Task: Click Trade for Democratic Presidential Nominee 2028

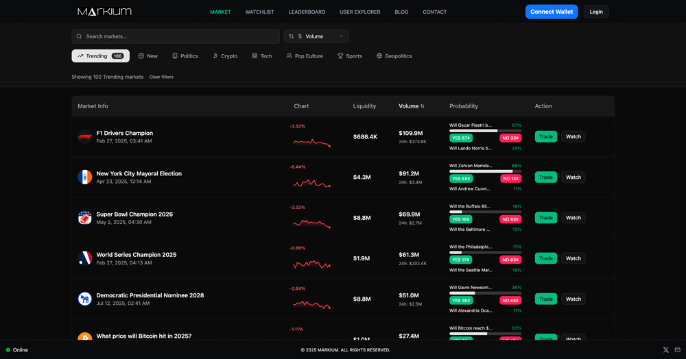Action: pyautogui.click(x=545, y=299)
